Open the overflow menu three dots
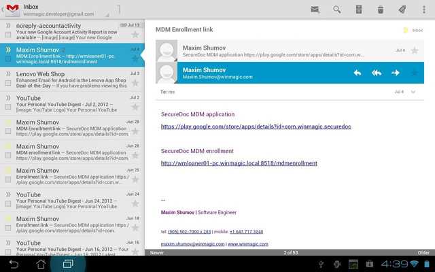Image resolution: width=435 pixels, height=272 pixels. tap(424, 10)
